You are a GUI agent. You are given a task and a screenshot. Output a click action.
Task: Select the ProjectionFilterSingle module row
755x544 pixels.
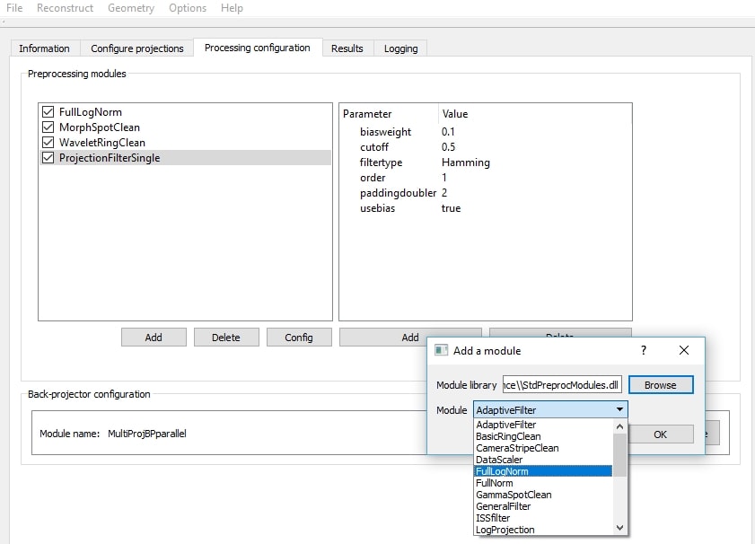[x=185, y=157]
